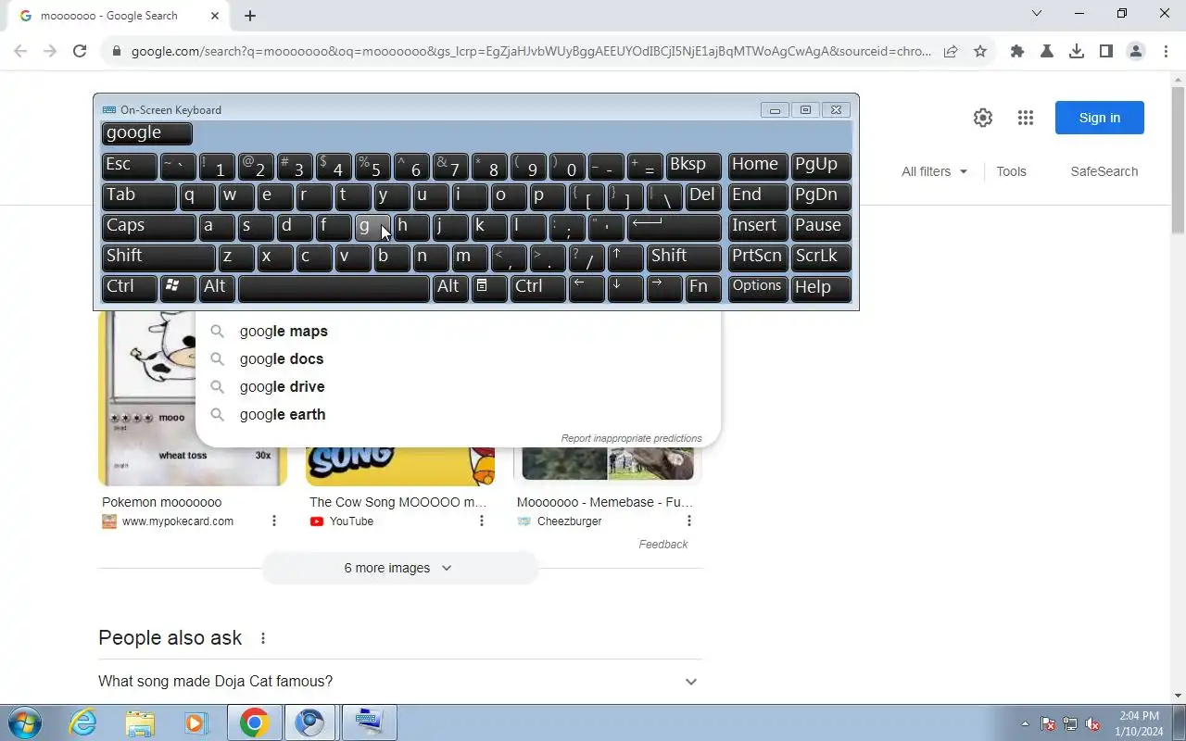Click the Bksp key
Viewport: 1186px width, 741px height.
693,166
